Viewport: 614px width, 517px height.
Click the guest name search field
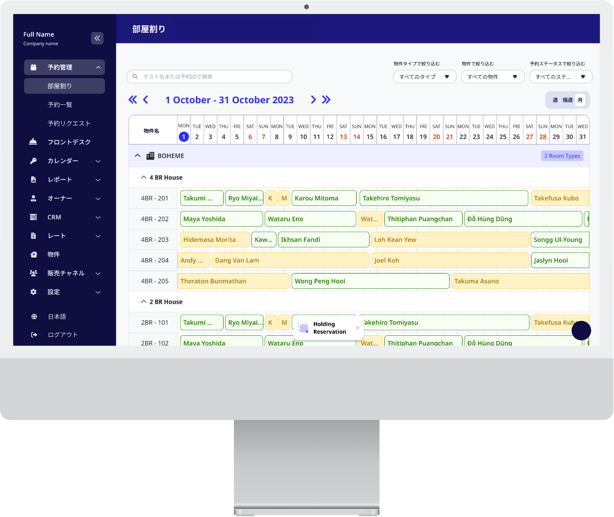click(x=209, y=77)
